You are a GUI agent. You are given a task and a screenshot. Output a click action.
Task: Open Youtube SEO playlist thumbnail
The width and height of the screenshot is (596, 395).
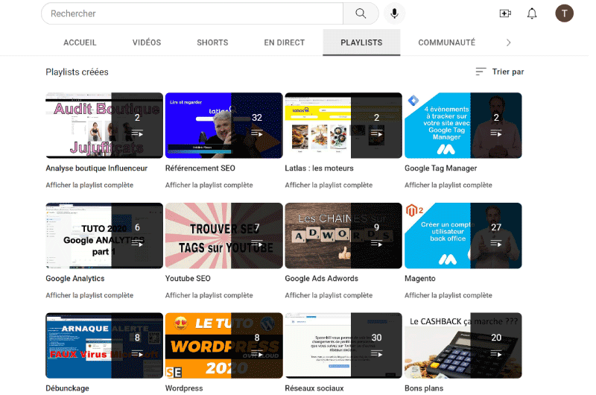224,236
